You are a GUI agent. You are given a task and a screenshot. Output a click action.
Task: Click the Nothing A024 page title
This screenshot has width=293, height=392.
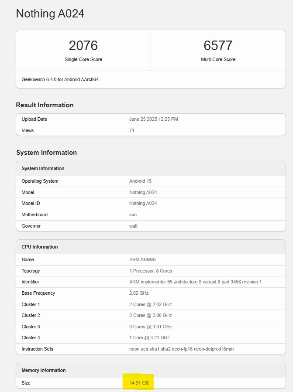(x=50, y=14)
